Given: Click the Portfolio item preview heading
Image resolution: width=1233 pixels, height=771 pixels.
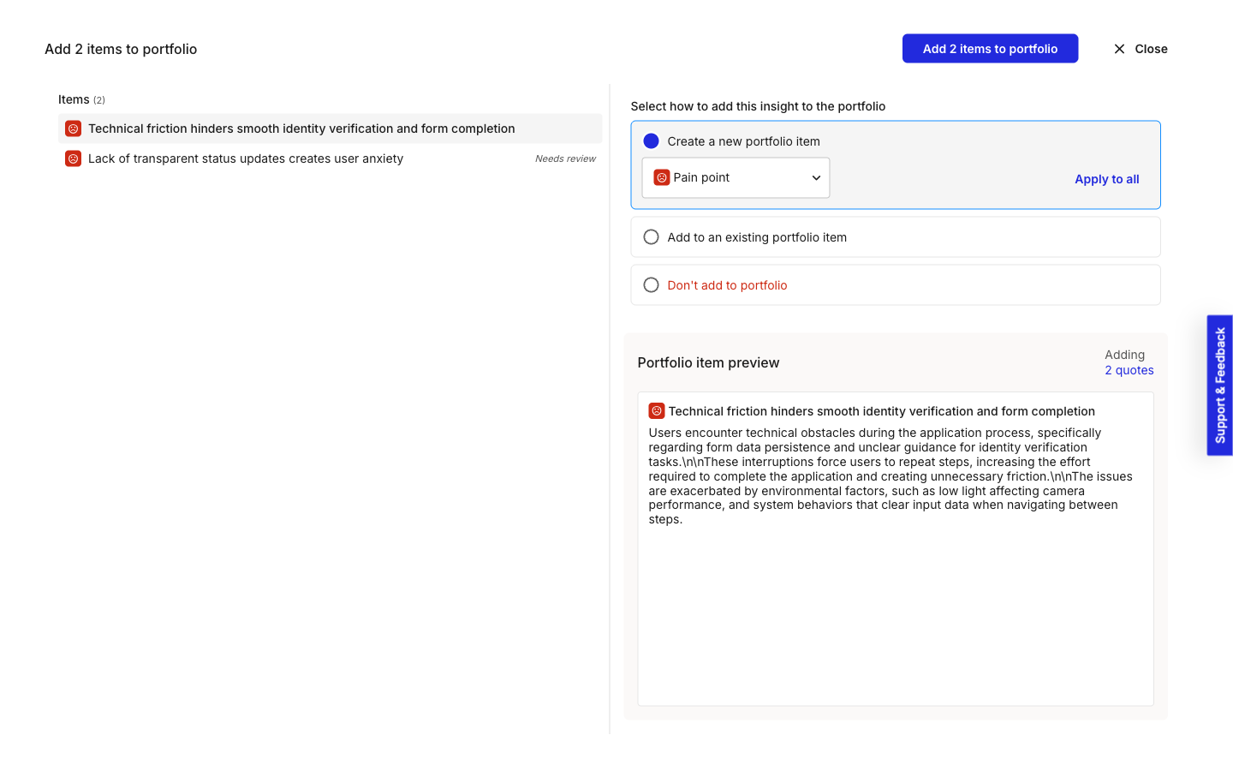Looking at the screenshot, I should (708, 363).
